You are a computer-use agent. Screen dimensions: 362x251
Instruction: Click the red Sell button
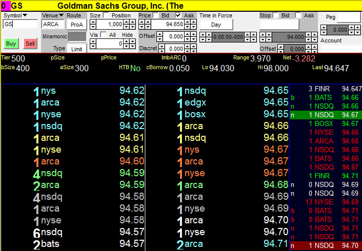[x=30, y=44]
